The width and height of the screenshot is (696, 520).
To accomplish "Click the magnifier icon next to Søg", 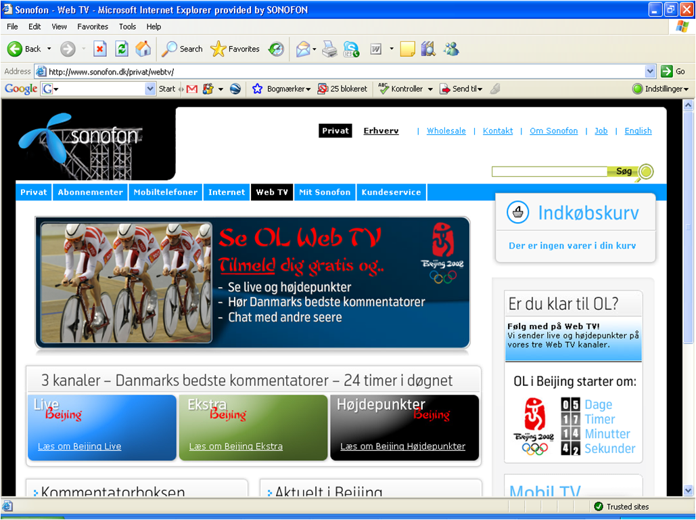I will click(x=646, y=171).
